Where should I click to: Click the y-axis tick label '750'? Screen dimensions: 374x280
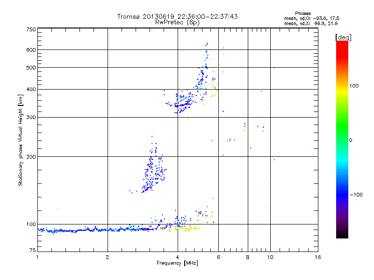point(31,29)
